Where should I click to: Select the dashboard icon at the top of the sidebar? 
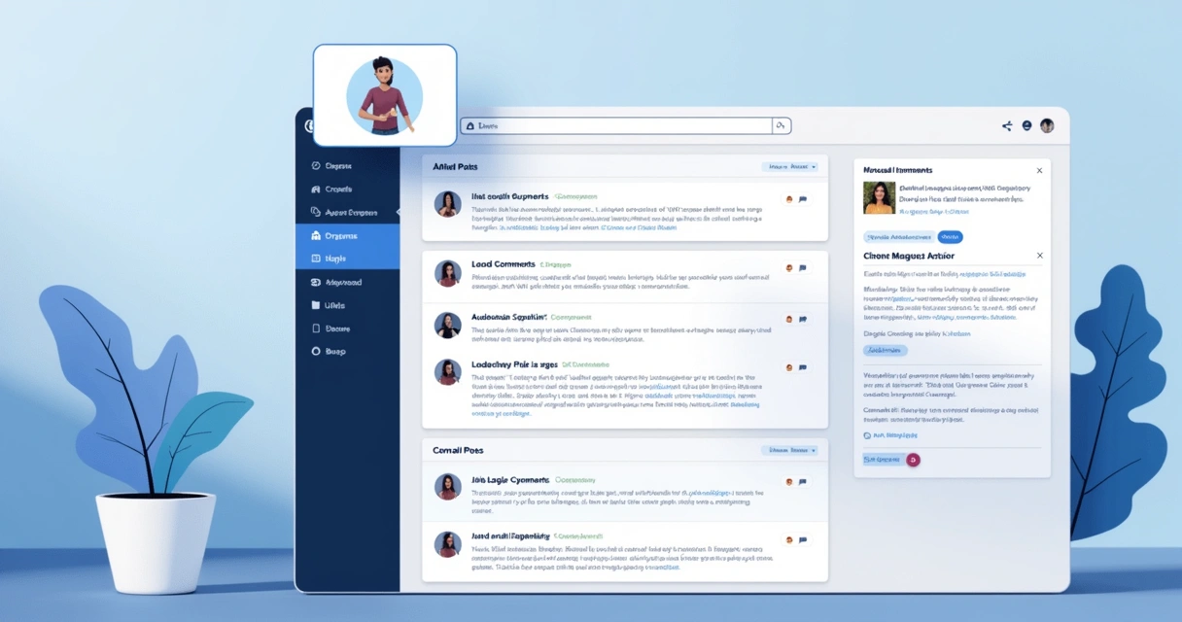pyautogui.click(x=316, y=165)
